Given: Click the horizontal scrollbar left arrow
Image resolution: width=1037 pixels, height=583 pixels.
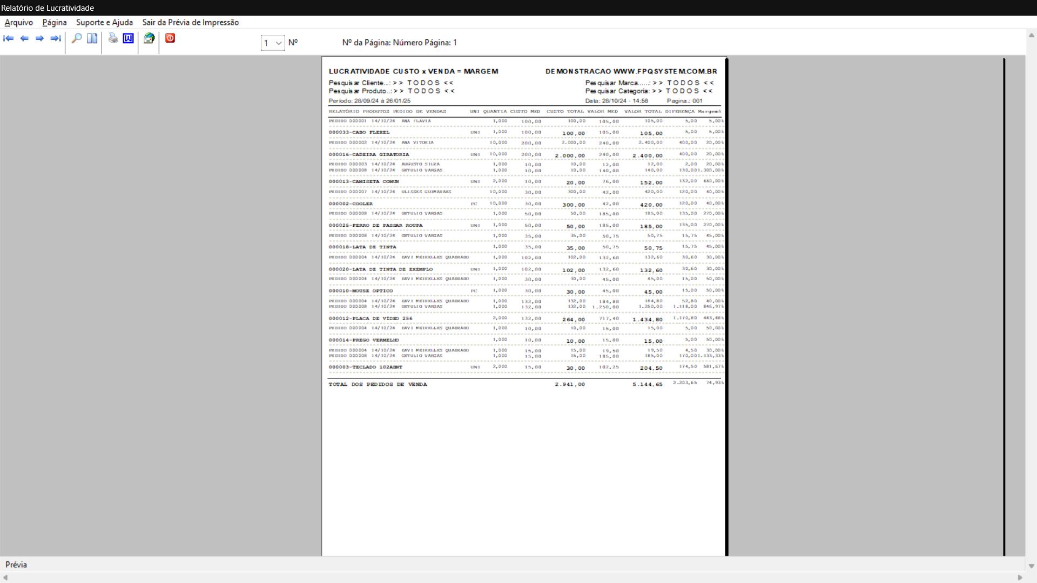Looking at the screenshot, I should (x=5, y=578).
